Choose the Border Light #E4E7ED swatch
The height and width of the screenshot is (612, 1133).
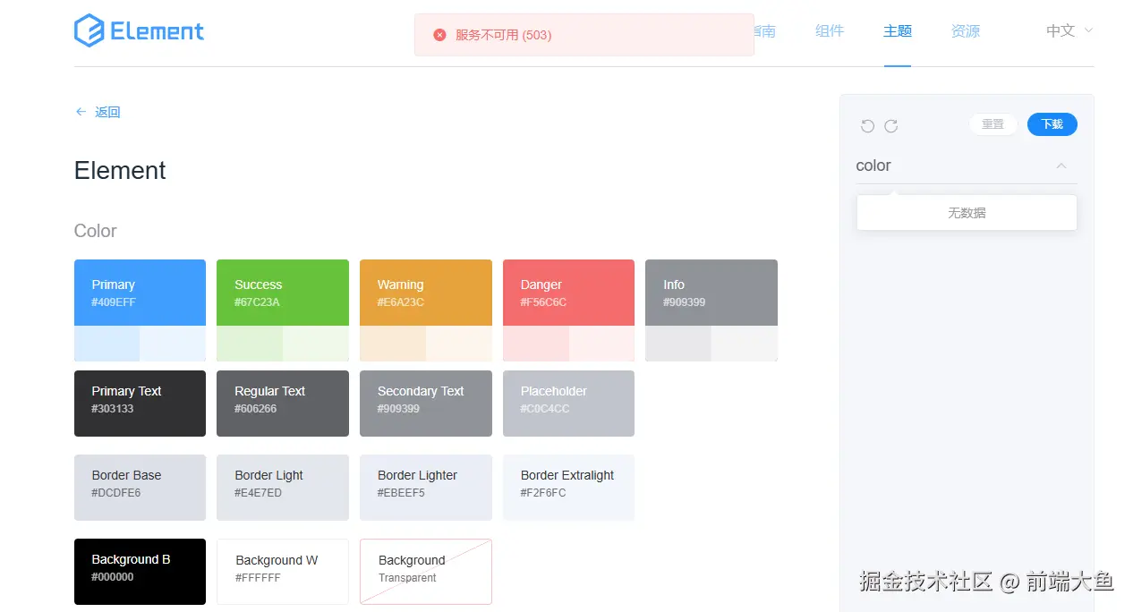[283, 488]
